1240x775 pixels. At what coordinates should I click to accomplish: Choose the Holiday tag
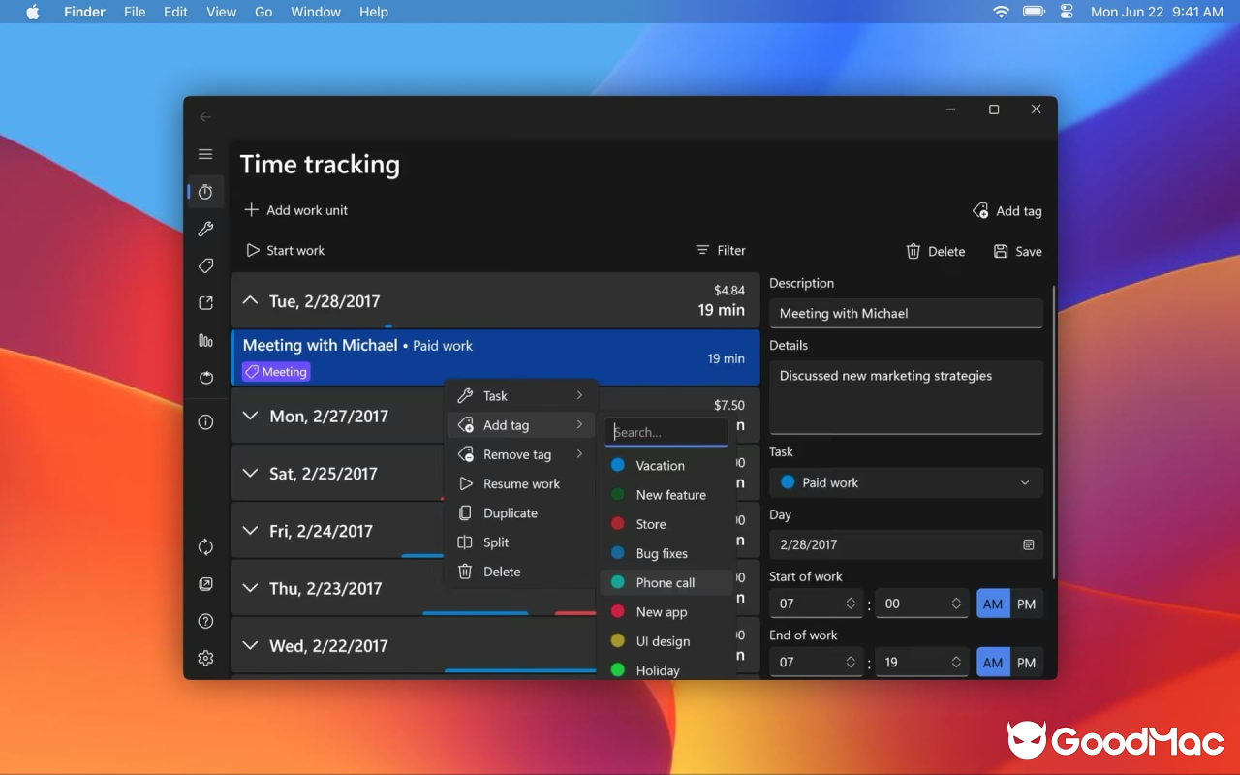666,669
